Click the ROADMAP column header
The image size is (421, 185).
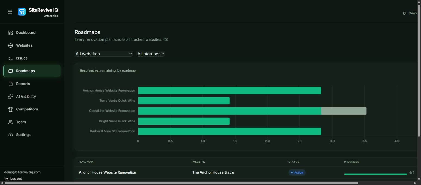[x=86, y=162]
